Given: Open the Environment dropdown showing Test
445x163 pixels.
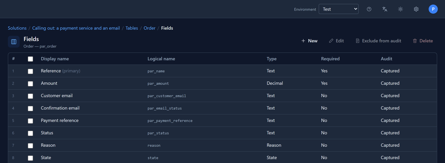Looking at the screenshot, I should (338, 9).
